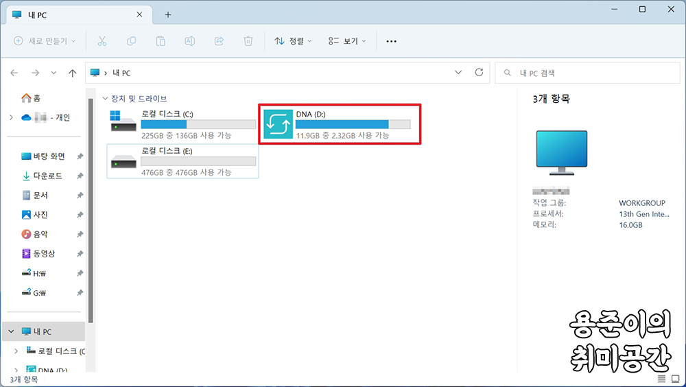Open 사진 quick access folder
686x387 pixels.
point(35,215)
